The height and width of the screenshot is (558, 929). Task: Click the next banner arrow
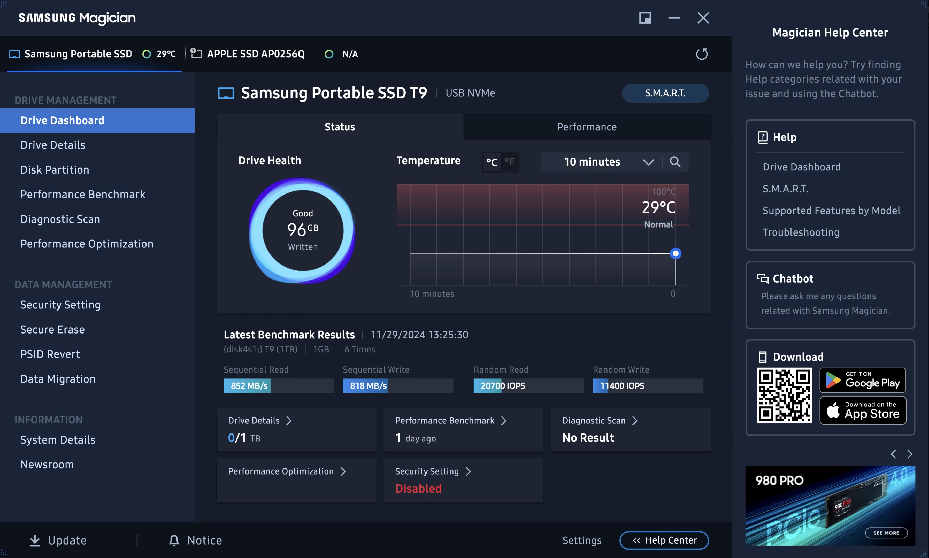tap(909, 454)
